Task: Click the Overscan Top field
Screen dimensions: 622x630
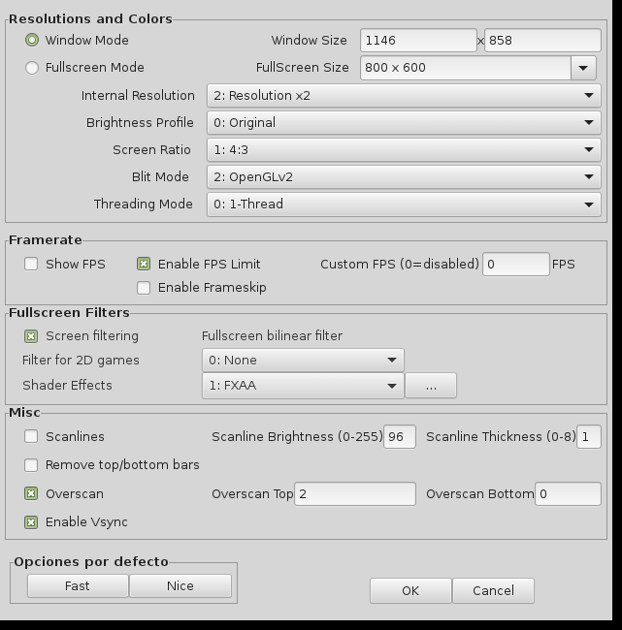Action: pos(355,493)
